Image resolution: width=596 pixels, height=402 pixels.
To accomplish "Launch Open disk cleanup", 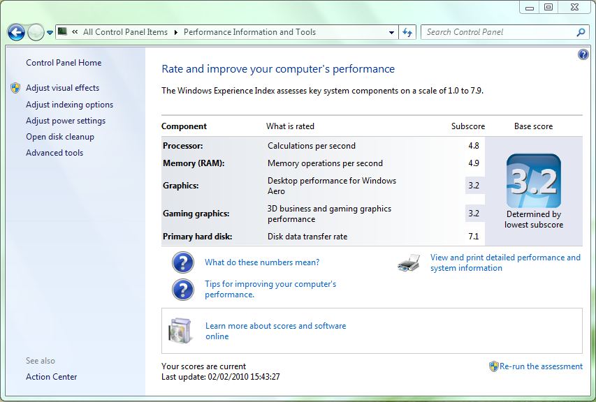I will (x=60, y=137).
